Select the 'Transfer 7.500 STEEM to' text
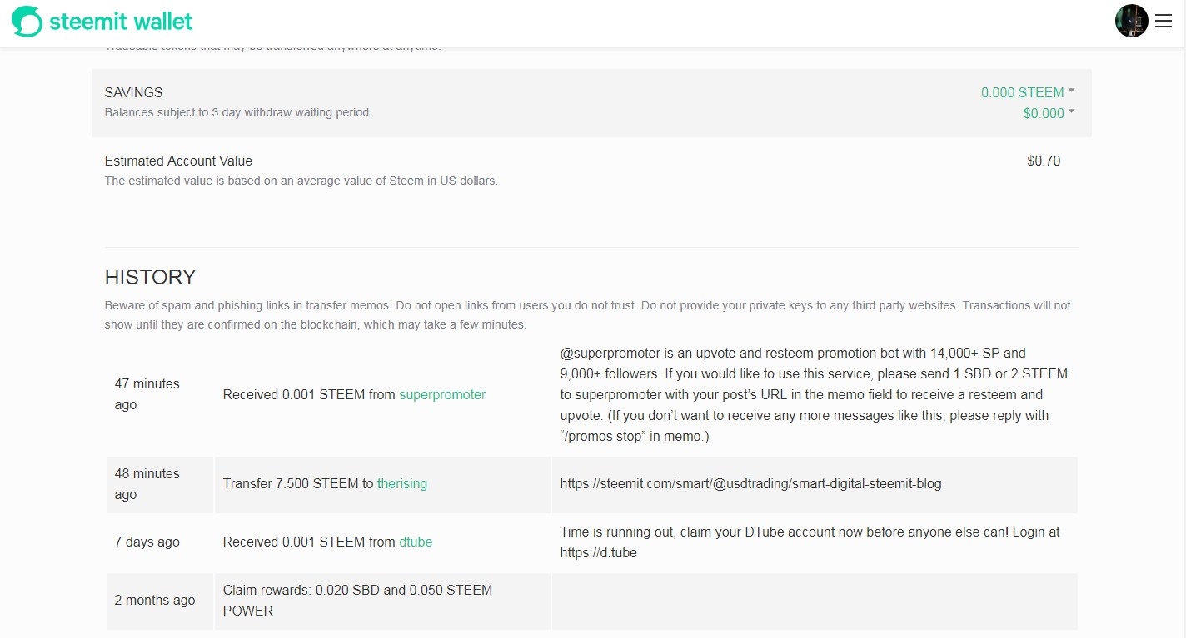1186x638 pixels. tap(298, 483)
